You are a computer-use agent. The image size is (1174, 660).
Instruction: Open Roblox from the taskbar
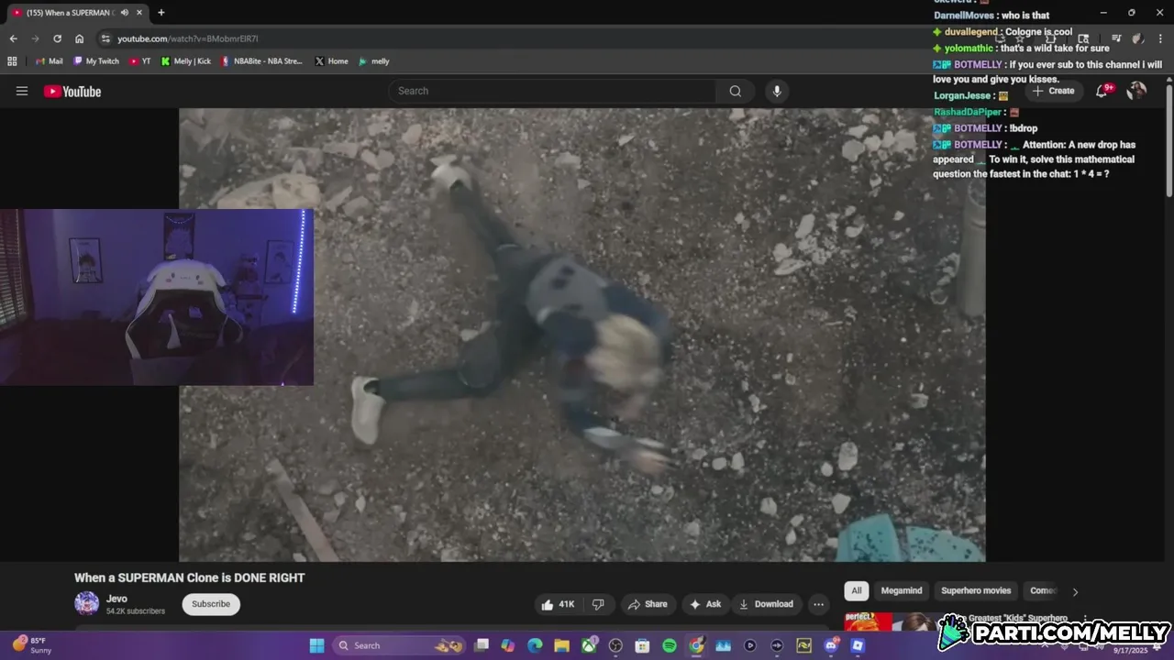point(858,645)
